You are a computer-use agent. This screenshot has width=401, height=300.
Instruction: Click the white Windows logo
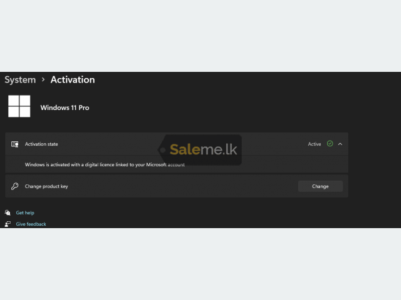click(x=19, y=106)
